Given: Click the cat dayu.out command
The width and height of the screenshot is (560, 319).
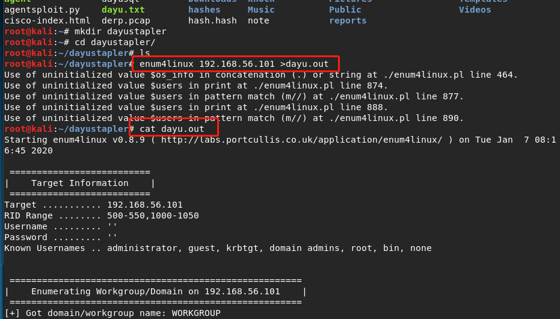Looking at the screenshot, I should (172, 129).
